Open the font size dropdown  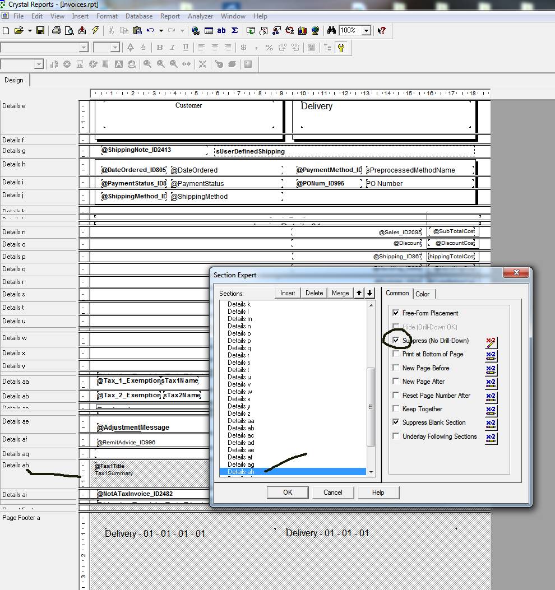pos(115,48)
